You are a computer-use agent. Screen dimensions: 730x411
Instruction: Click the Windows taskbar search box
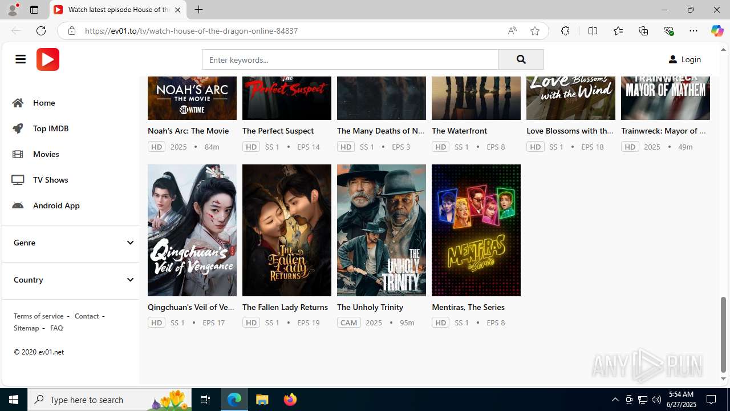[x=110, y=400]
